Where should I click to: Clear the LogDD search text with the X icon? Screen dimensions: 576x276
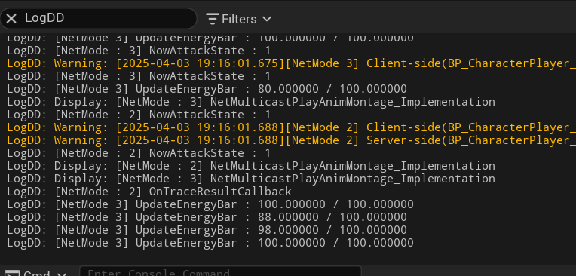click(11, 18)
